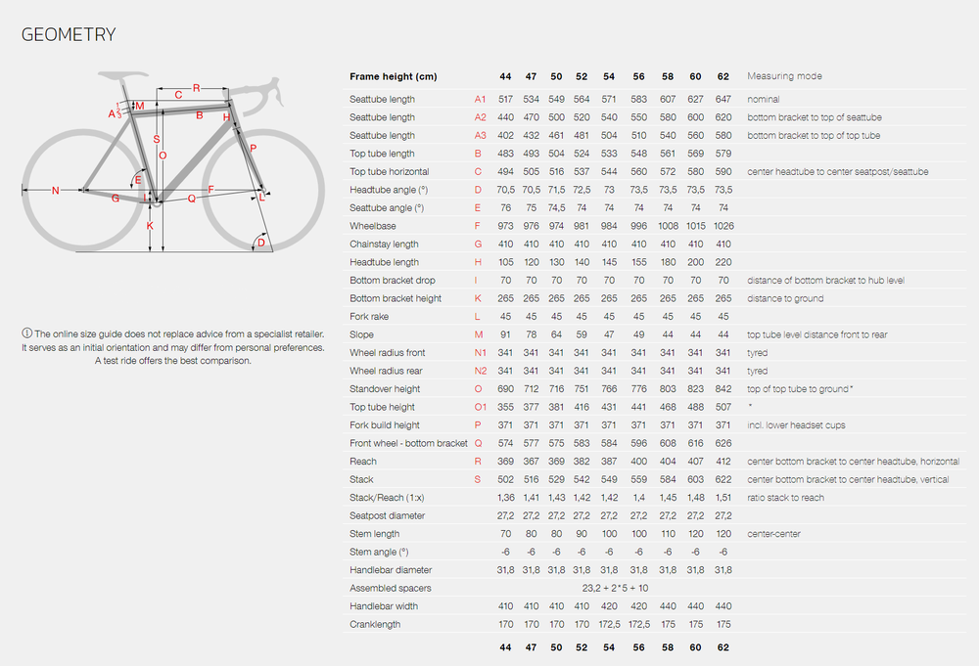Screen dimensions: 979x666
Task: Click the Assembled spacers value "23,2 + 2*5 + 10"
Action: (x=614, y=588)
